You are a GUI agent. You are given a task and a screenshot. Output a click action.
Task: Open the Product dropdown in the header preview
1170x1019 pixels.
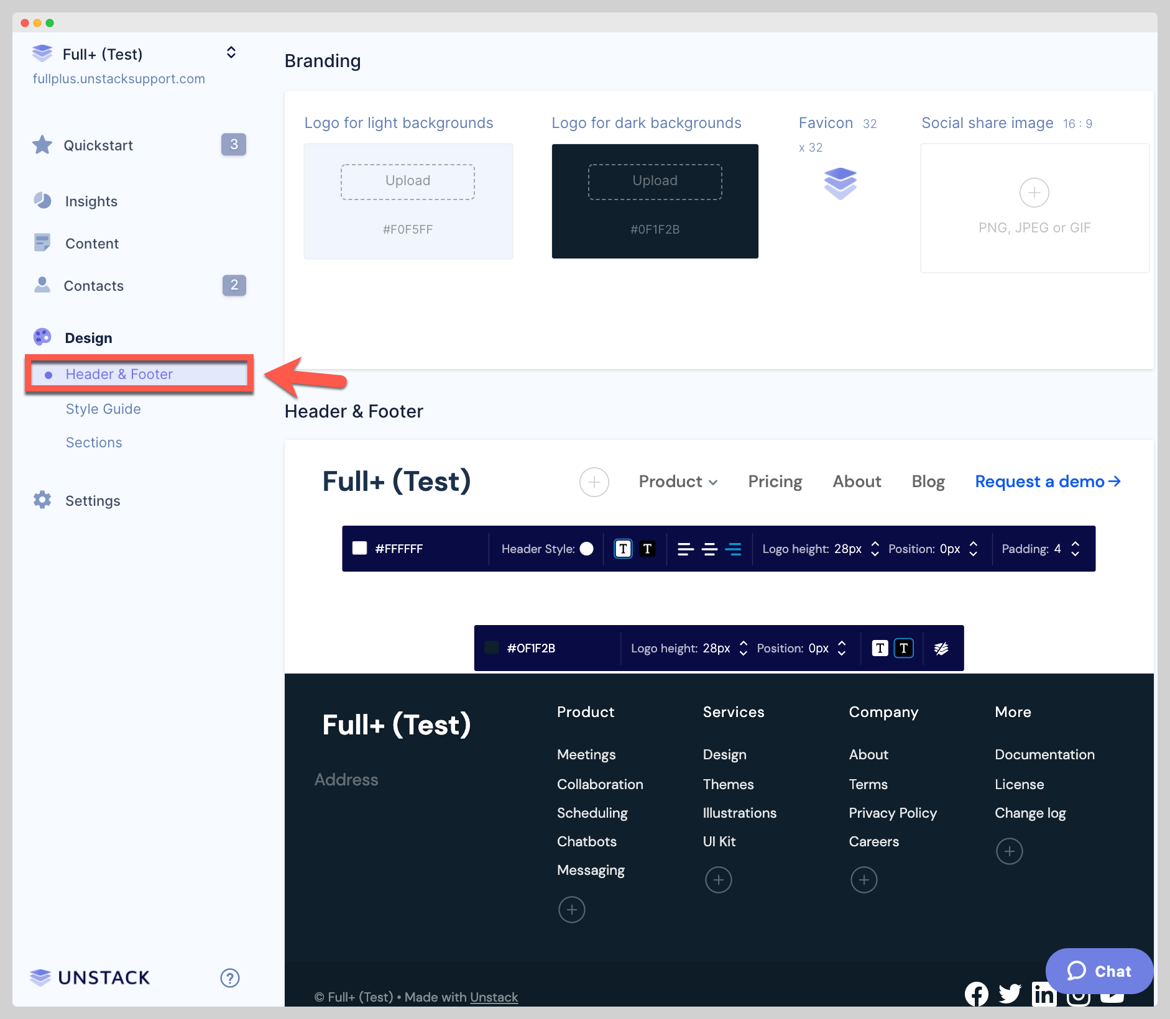point(678,482)
